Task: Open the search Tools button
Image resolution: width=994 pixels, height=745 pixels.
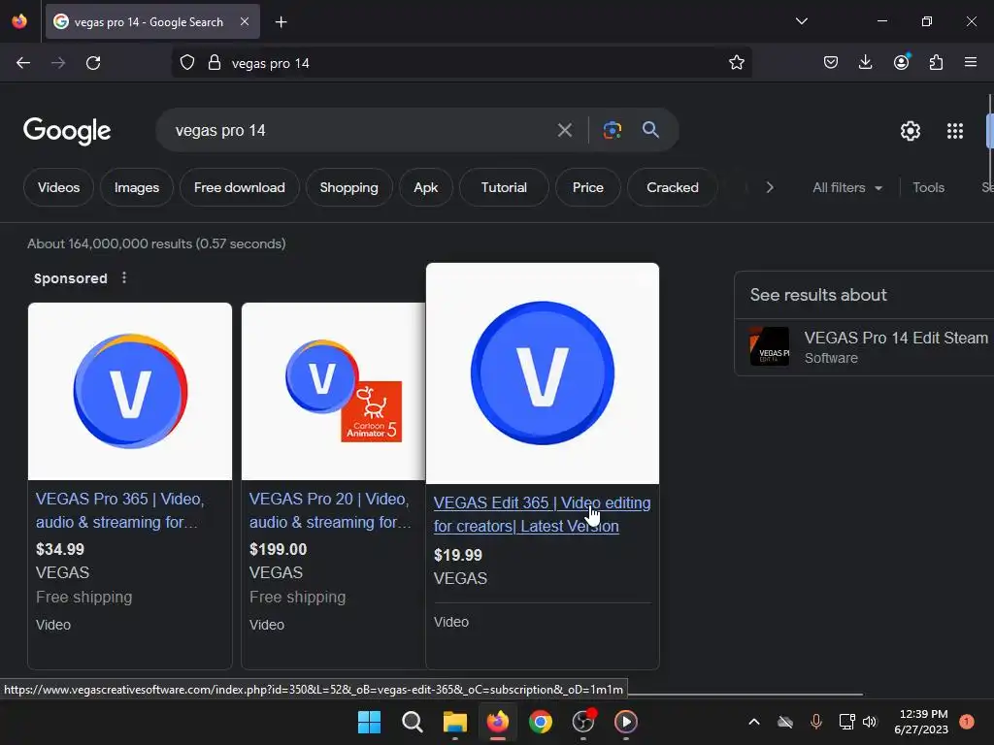Action: pyautogui.click(x=928, y=187)
